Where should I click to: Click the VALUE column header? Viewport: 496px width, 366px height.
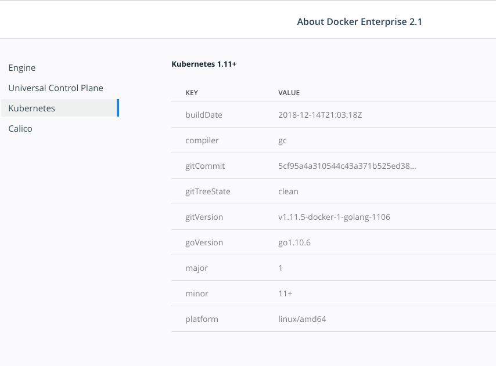289,92
